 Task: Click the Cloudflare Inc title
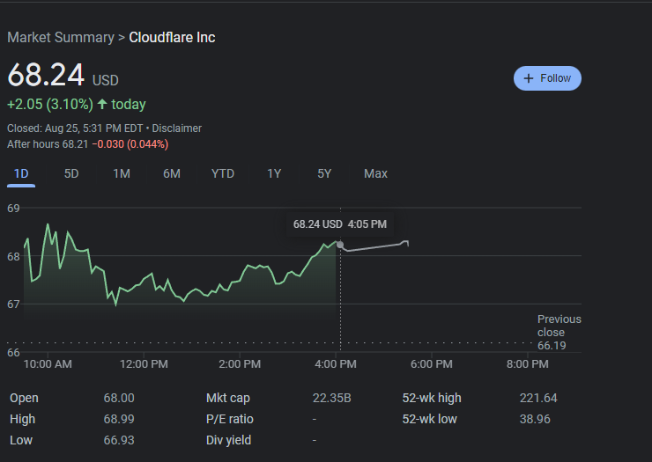tap(172, 37)
